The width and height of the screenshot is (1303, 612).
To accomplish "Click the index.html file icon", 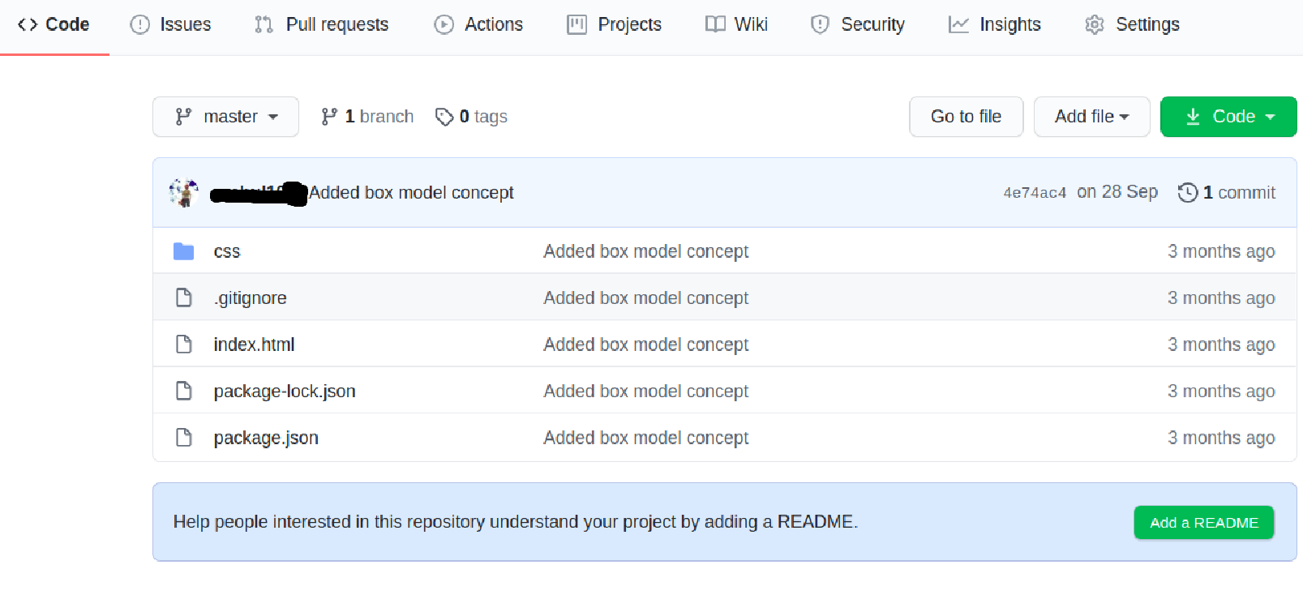I will tap(184, 345).
